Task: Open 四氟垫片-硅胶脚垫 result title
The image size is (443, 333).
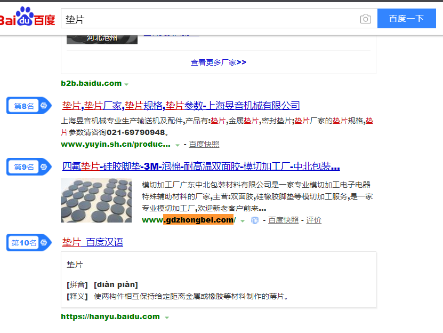Action: 201,166
